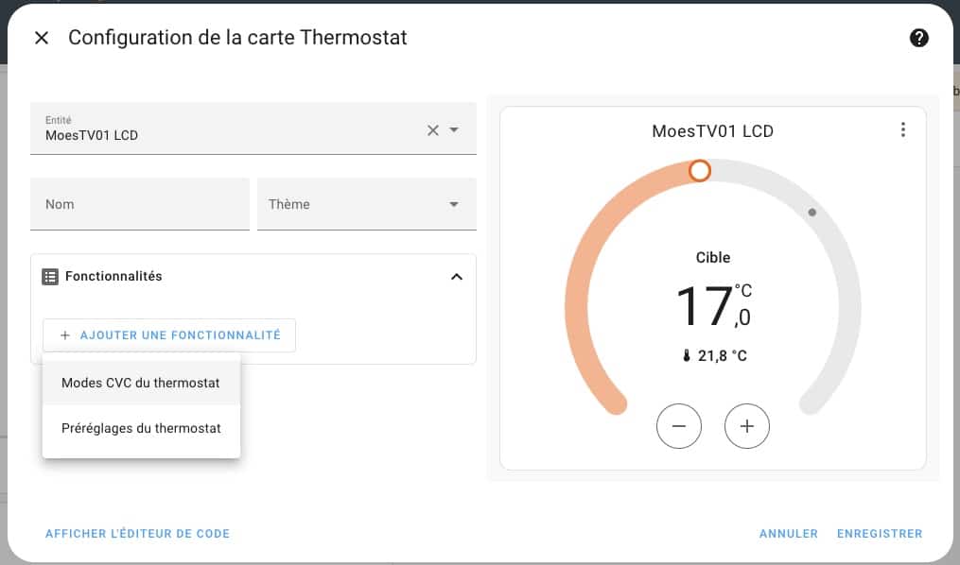Viewport: 960px width, 565px height.
Task: Click Ajouter une fonctionnalité button
Action: click(x=169, y=335)
